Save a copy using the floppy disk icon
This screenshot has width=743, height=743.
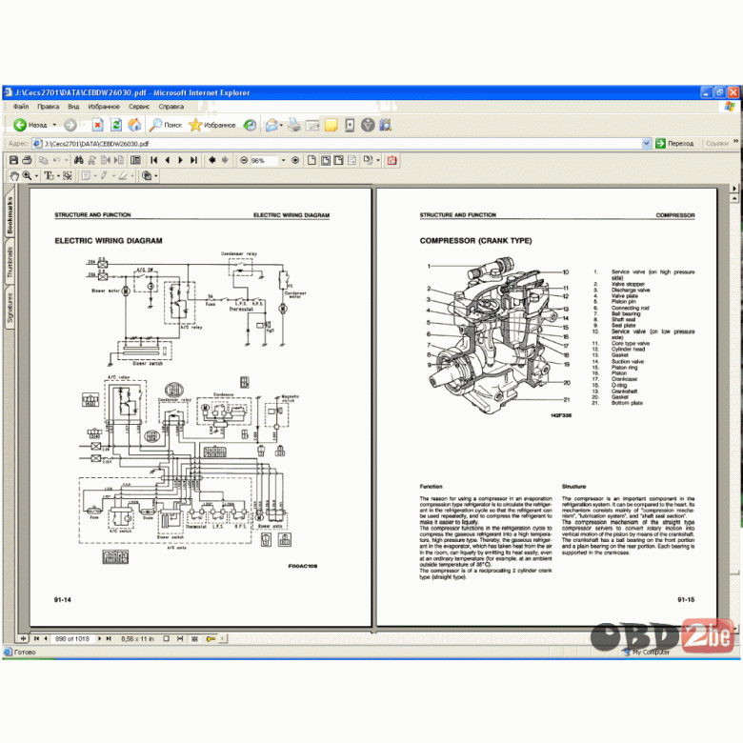[13, 160]
